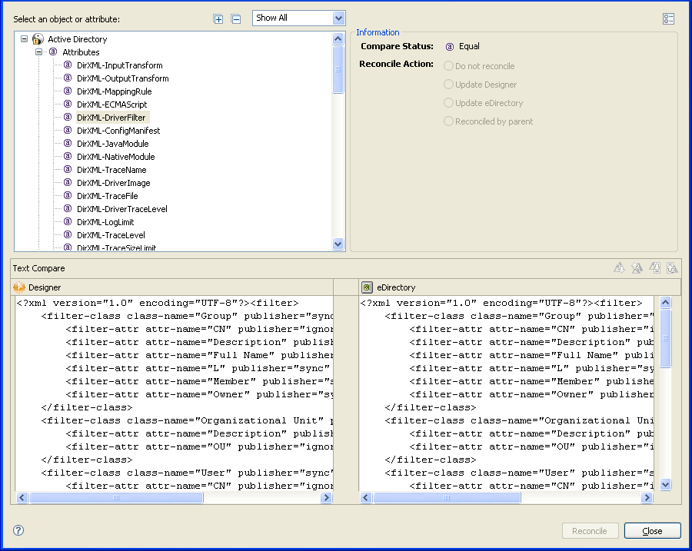This screenshot has height=551, width=692.
Task: Collapse the Active Directory tree node
Action: tap(25, 39)
